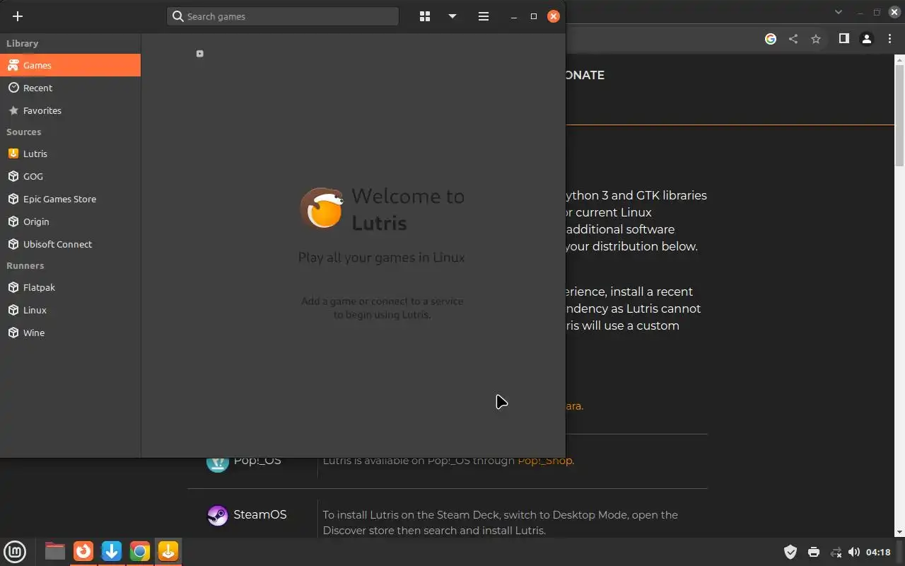Image resolution: width=905 pixels, height=566 pixels.
Task: Select the GOG source
Action: coord(70,176)
